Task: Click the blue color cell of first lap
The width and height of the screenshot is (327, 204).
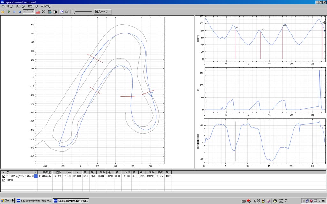Action: pos(36,176)
